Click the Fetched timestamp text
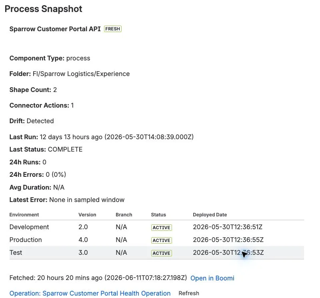320x298 pixels. pyautogui.click(x=98, y=278)
